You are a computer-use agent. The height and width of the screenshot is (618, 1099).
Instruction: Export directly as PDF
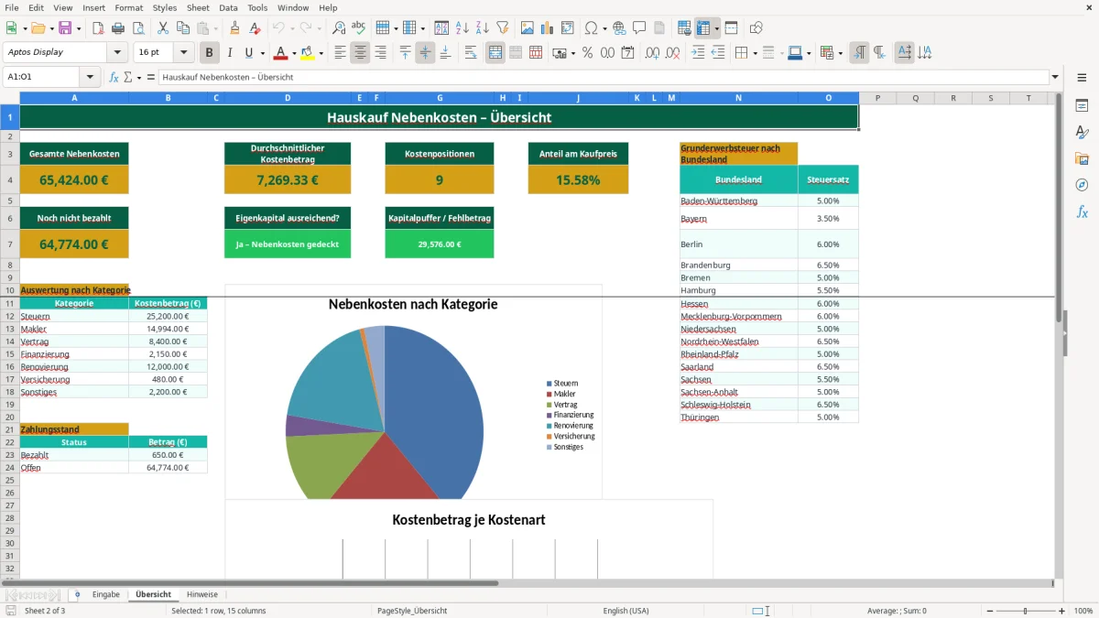98,28
